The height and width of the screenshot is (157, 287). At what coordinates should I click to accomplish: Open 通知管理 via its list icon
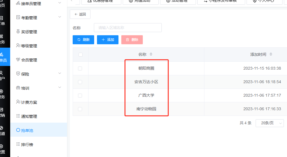pos(18,116)
